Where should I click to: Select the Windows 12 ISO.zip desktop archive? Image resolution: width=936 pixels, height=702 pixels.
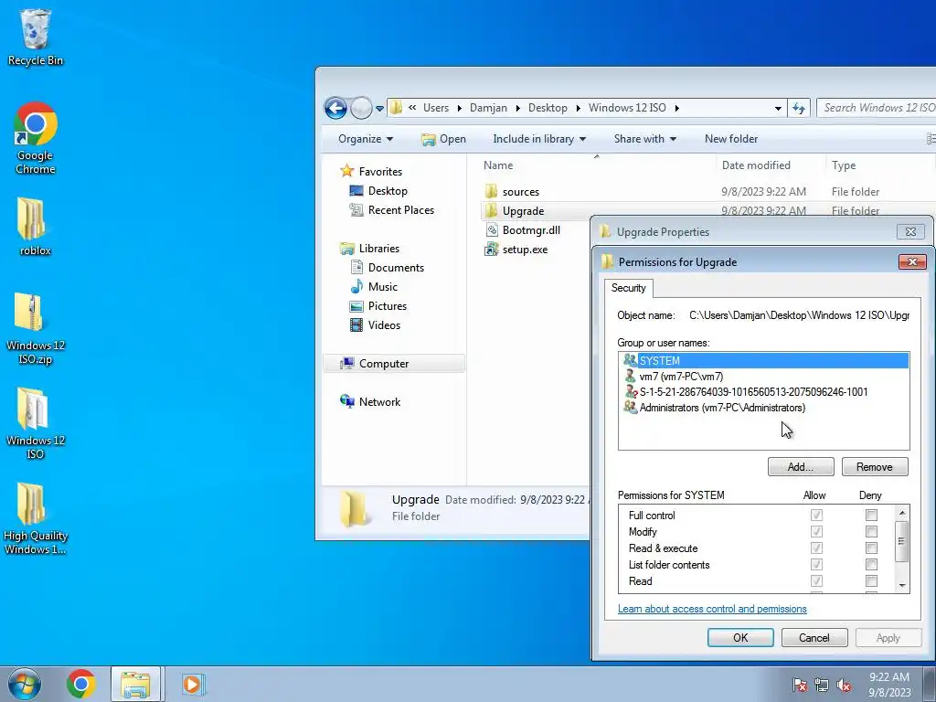click(36, 328)
